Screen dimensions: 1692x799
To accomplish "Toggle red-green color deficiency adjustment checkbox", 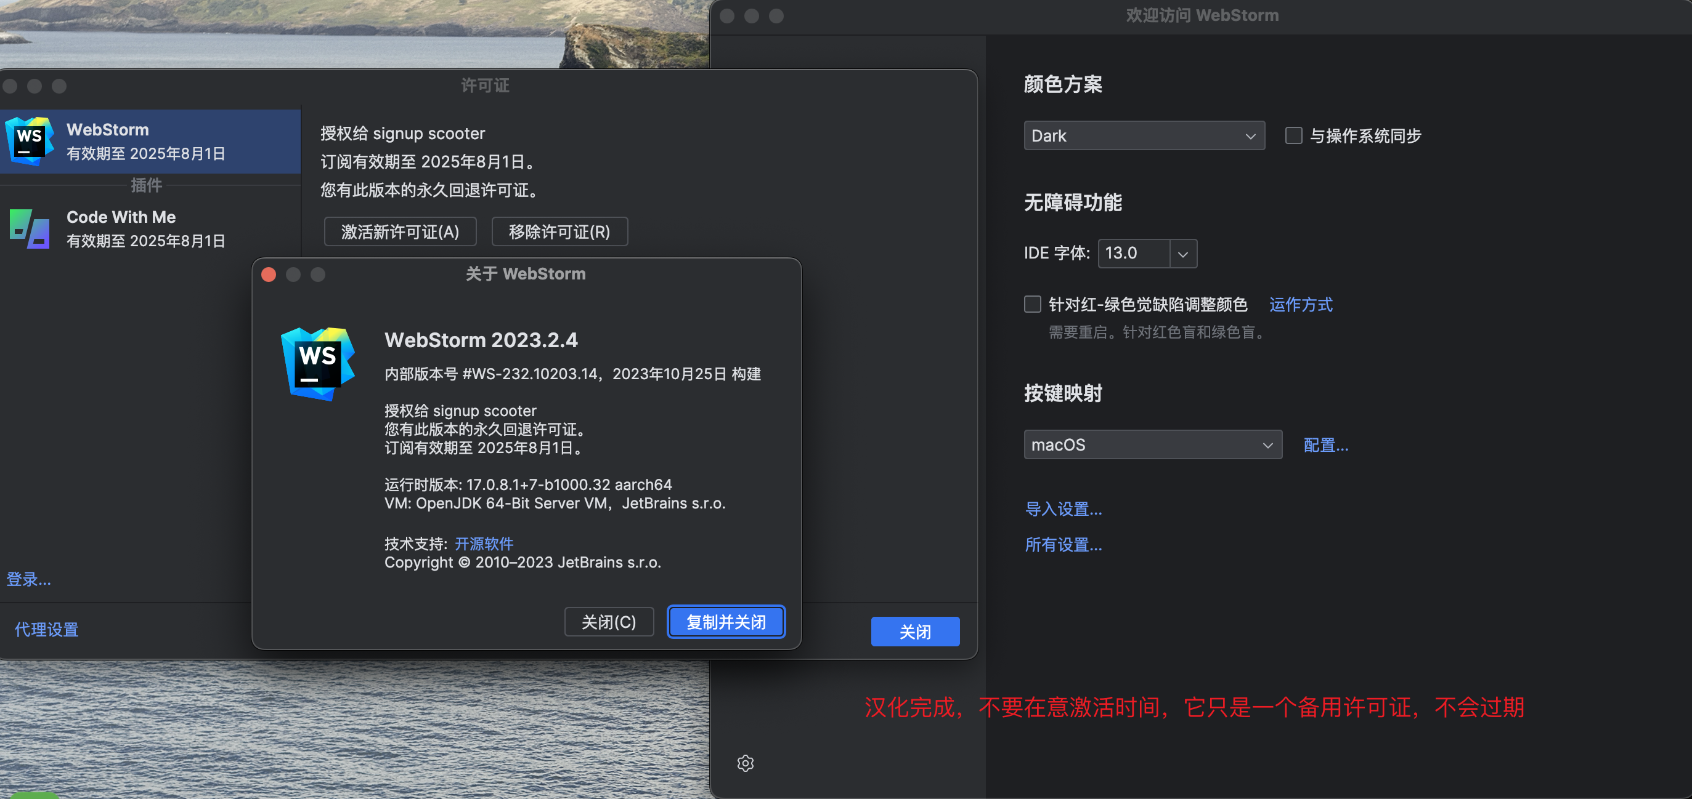I will (1033, 304).
